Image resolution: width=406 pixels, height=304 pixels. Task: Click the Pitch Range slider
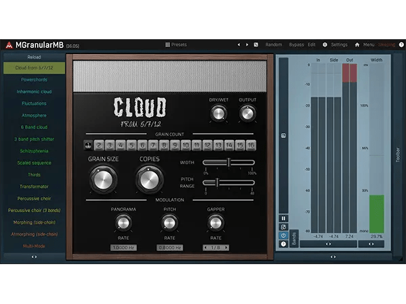pyautogui.click(x=229, y=183)
